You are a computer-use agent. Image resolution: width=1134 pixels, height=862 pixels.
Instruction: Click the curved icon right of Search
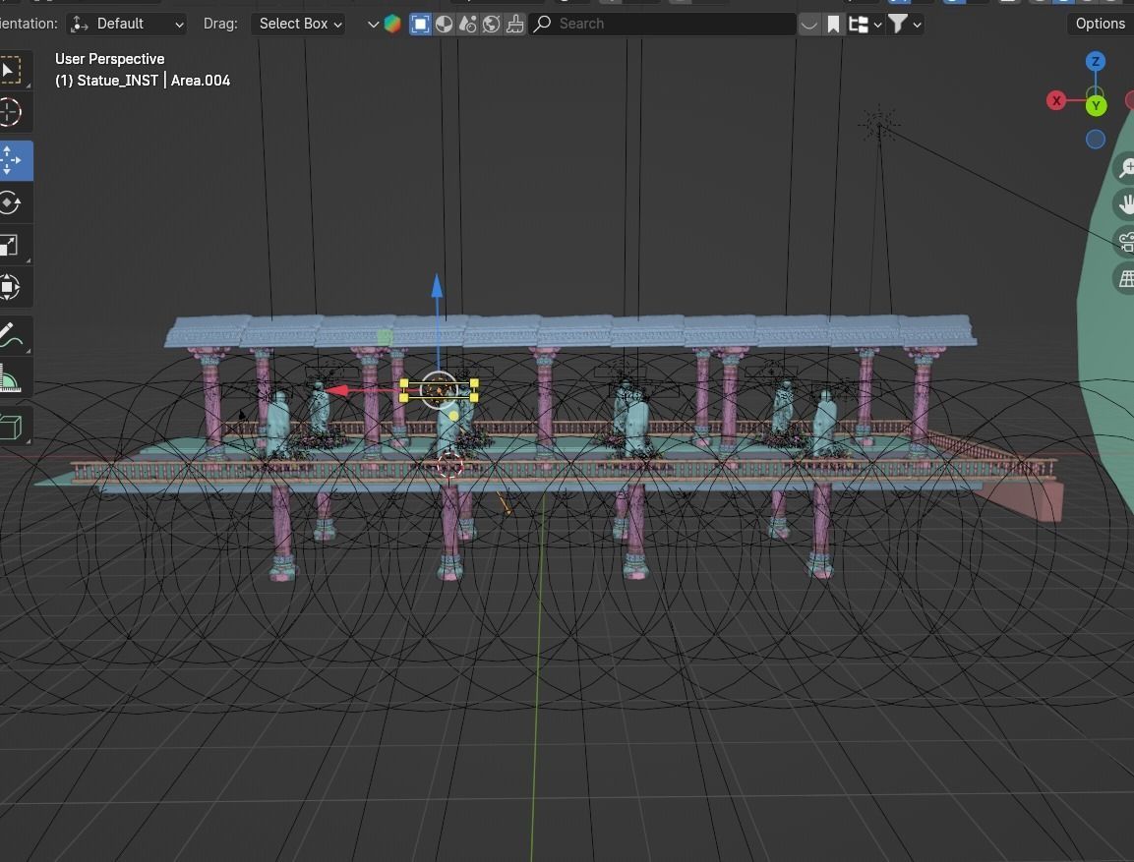[x=809, y=24]
